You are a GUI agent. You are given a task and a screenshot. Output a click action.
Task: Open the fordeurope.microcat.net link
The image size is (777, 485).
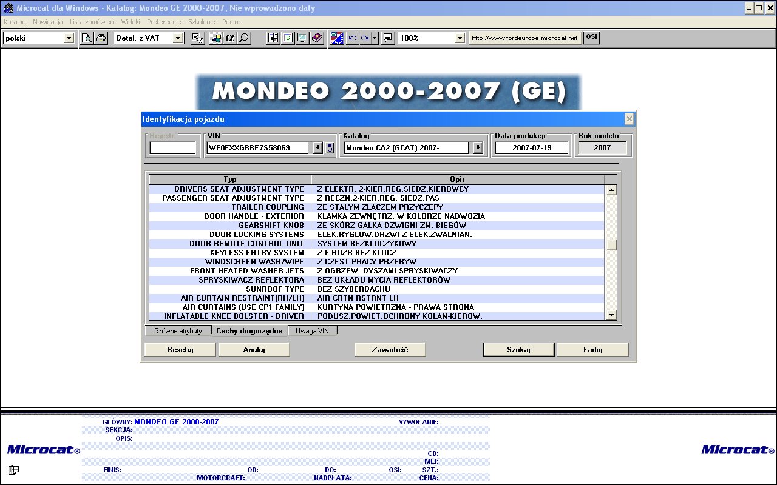pyautogui.click(x=524, y=38)
